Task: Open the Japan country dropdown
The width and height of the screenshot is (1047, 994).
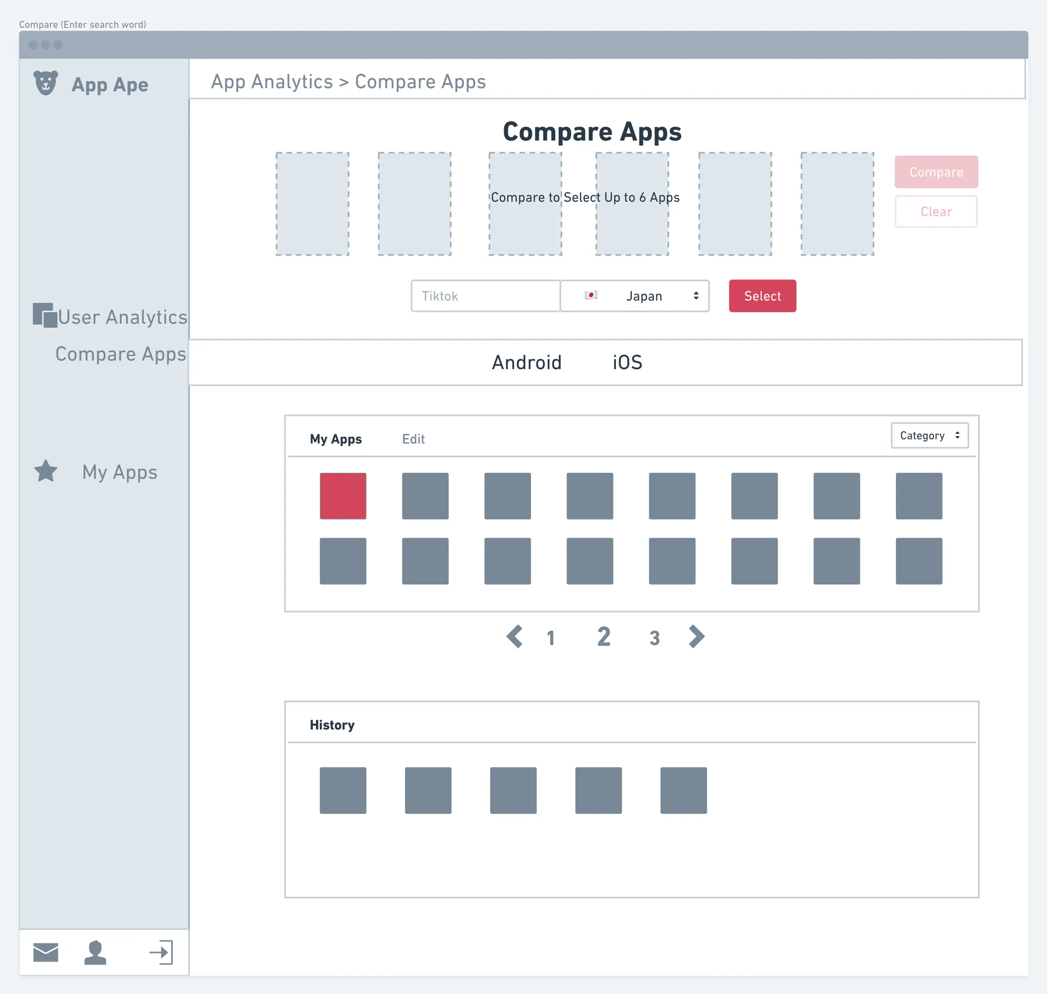Action: click(x=634, y=296)
